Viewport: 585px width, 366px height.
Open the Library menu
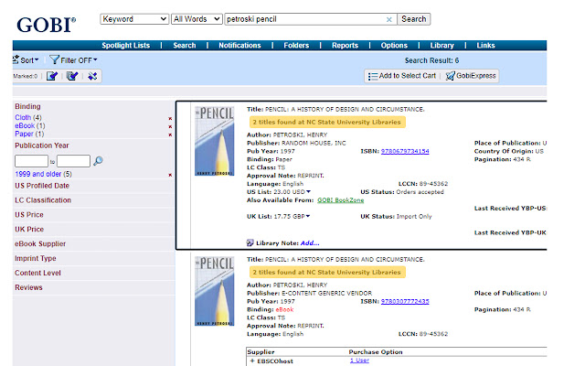point(442,46)
